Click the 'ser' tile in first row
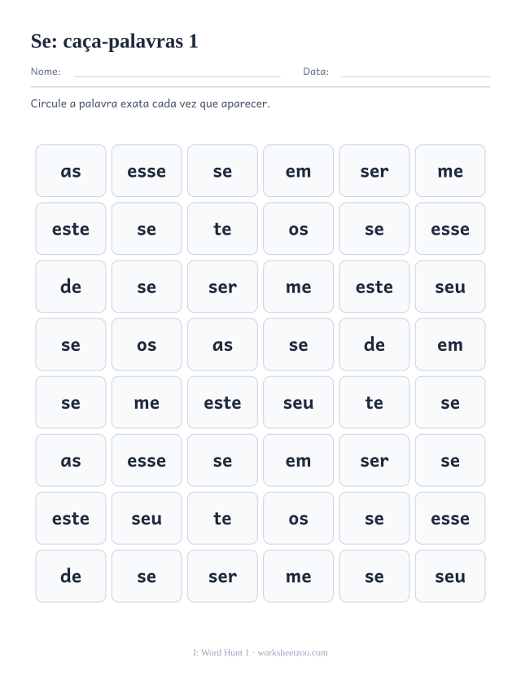This screenshot has width=521, height=675. 374,171
